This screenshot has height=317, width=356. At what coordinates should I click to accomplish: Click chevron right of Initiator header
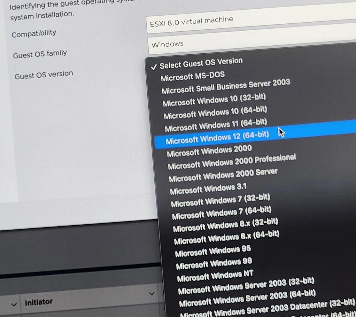coord(152,293)
